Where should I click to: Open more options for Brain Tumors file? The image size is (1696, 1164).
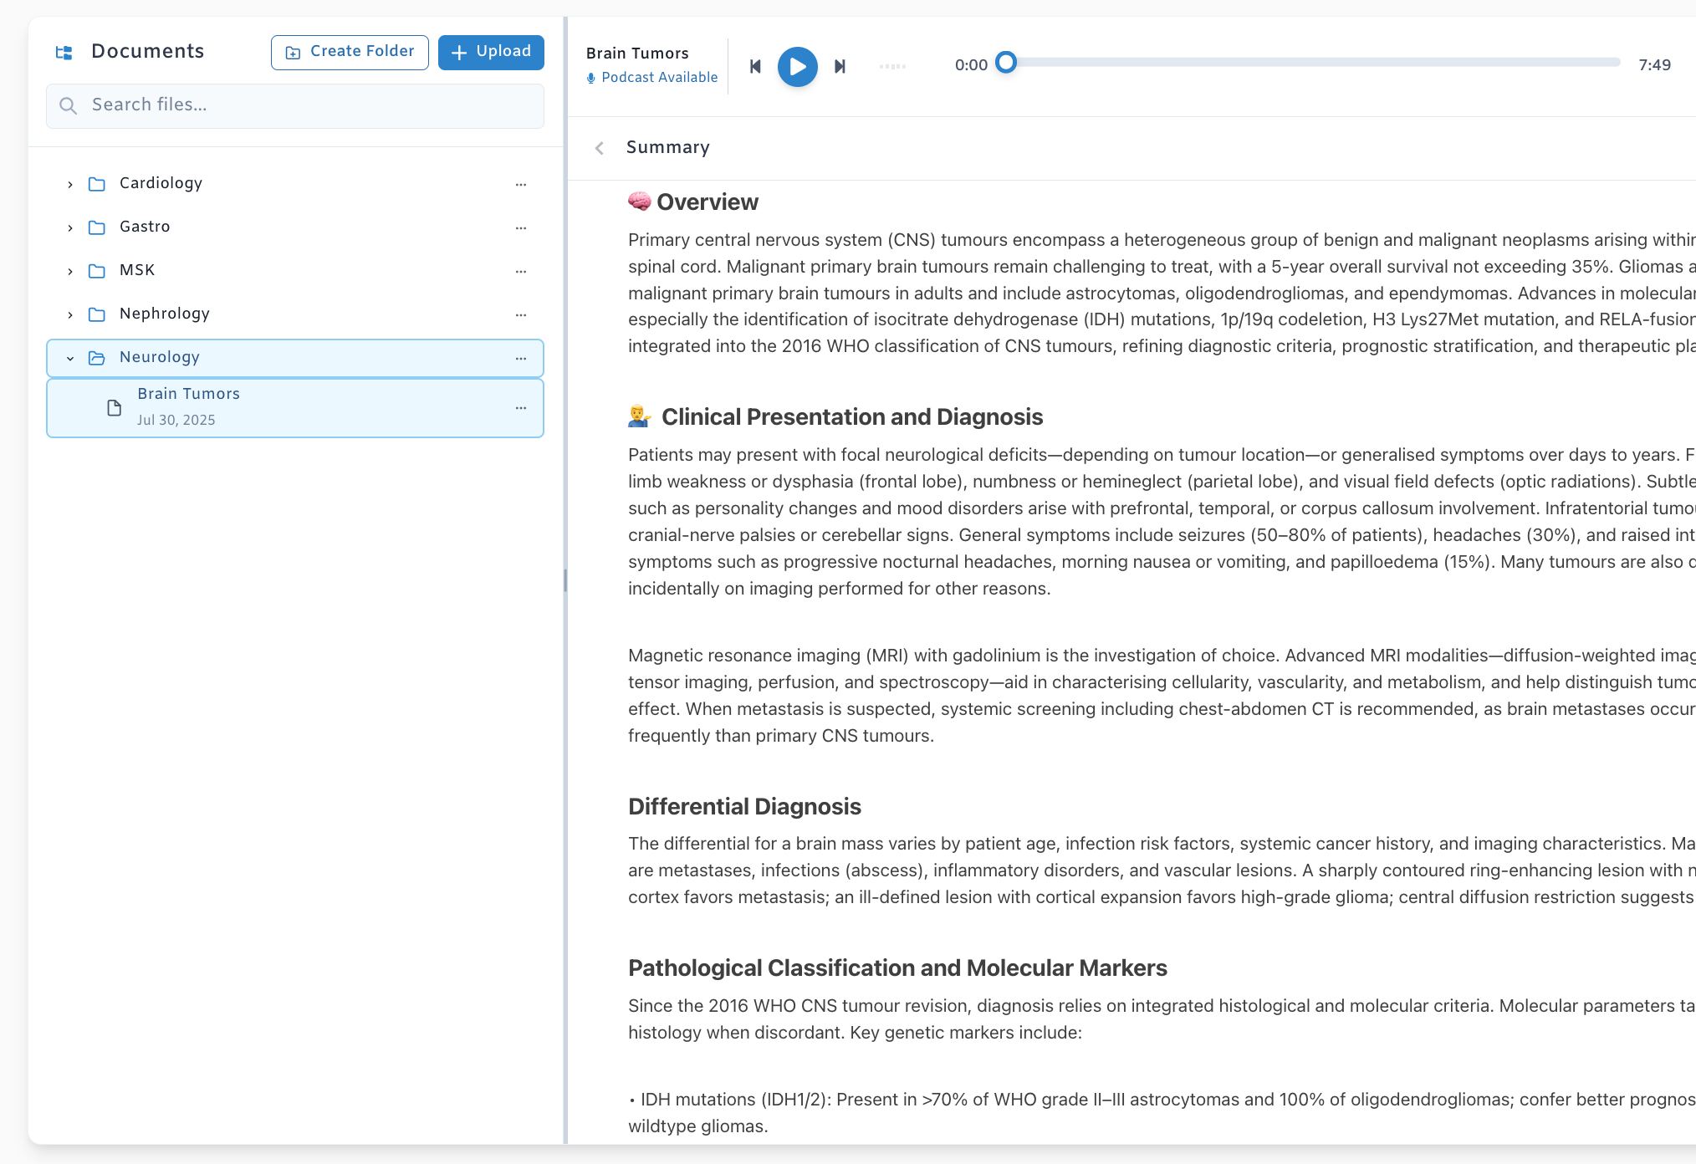521,408
